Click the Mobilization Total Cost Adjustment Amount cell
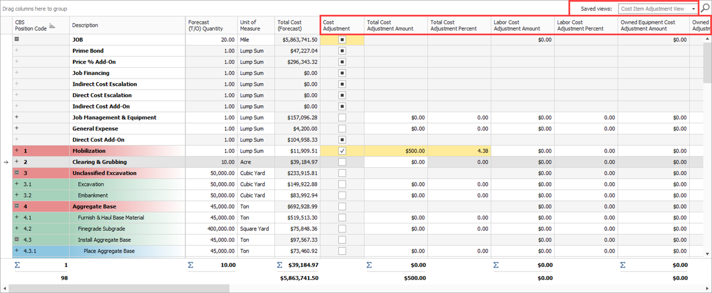Screen dimensions: 712x293 click(396, 151)
